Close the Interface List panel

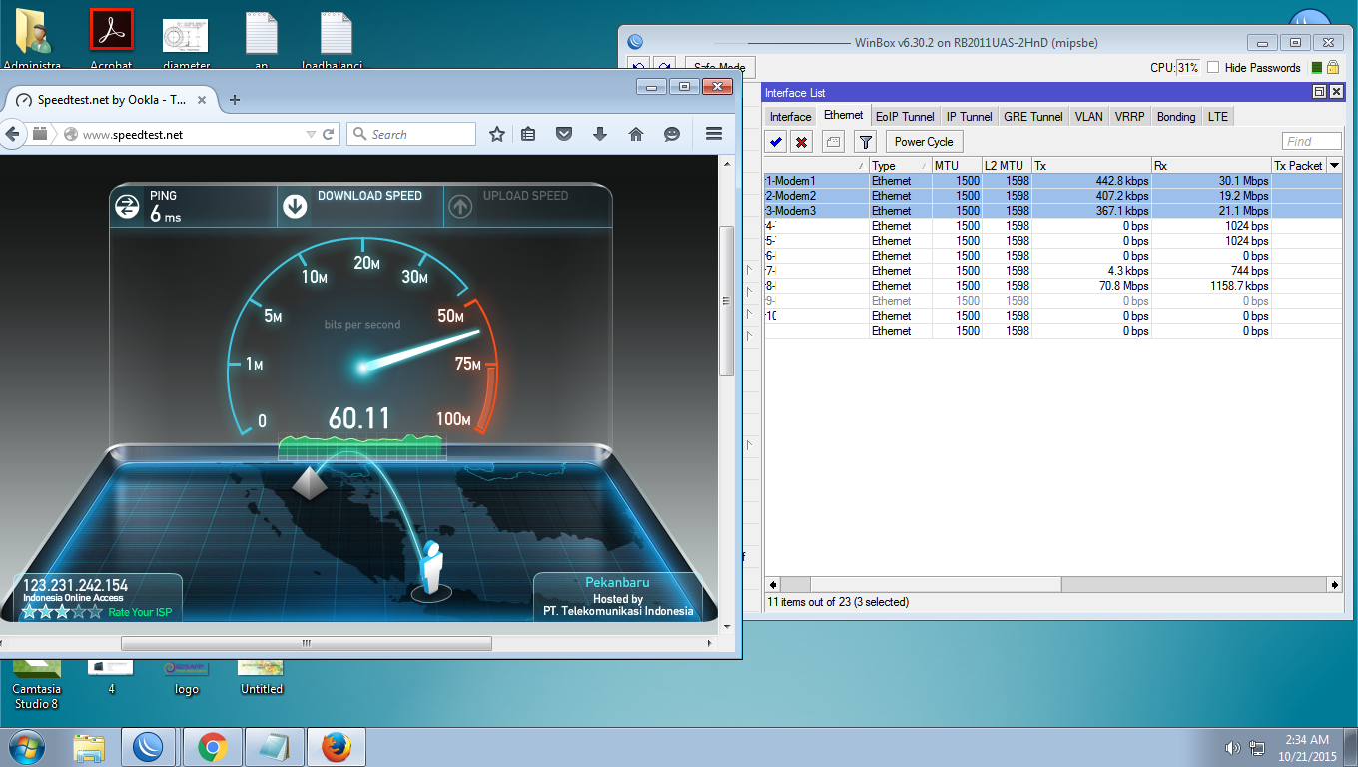(1335, 92)
